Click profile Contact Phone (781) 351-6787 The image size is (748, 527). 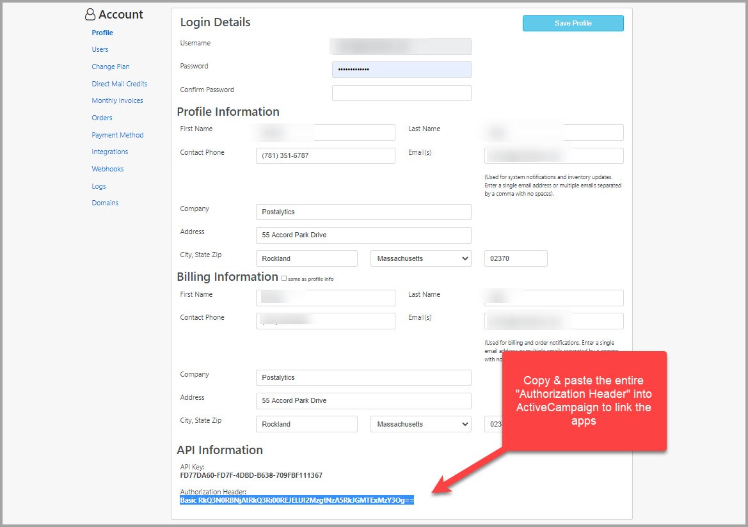325,155
